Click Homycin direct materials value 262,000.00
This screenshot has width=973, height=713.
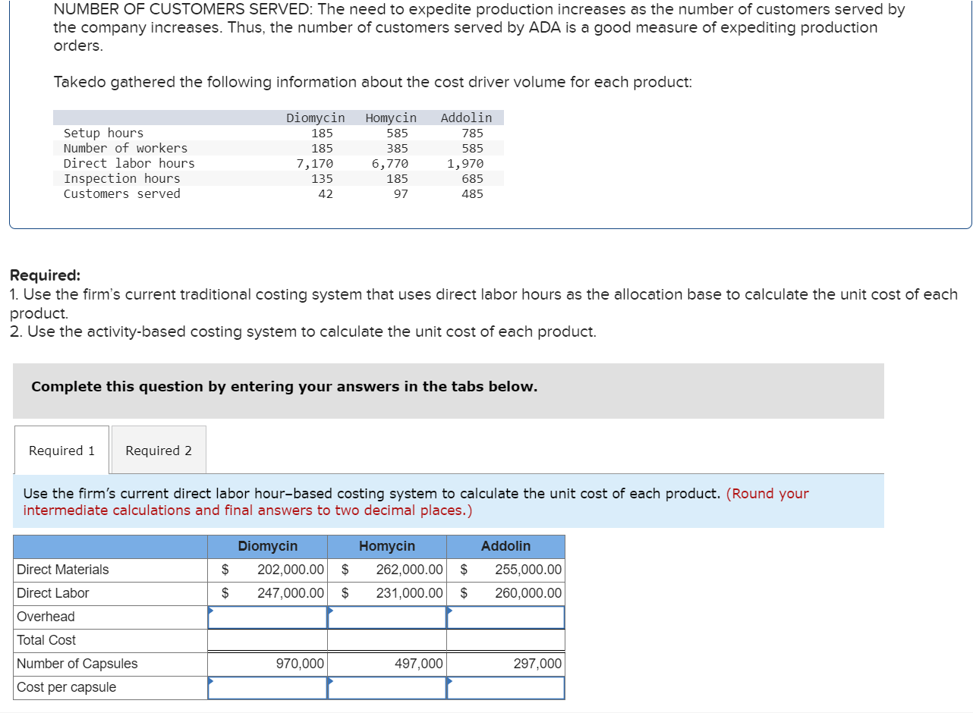(x=410, y=570)
